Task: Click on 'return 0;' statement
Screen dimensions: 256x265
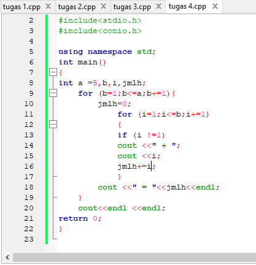Action: click(80, 218)
